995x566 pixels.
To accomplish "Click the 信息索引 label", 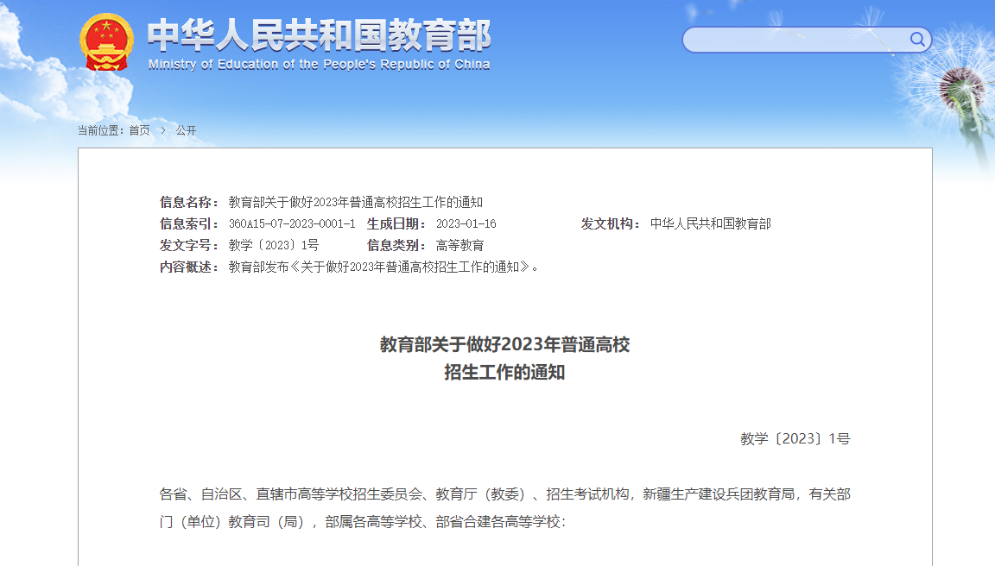I will click(189, 223).
